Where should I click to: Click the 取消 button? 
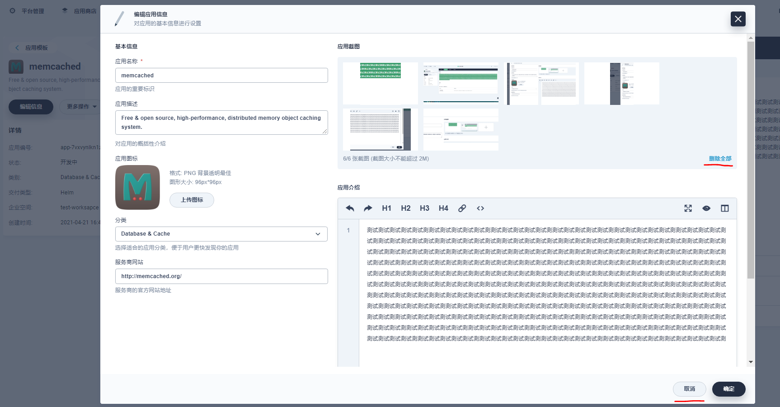tap(689, 389)
